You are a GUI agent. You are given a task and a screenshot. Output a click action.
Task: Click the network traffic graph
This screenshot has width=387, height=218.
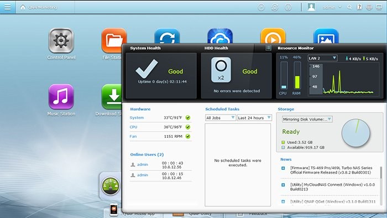click(x=344, y=79)
